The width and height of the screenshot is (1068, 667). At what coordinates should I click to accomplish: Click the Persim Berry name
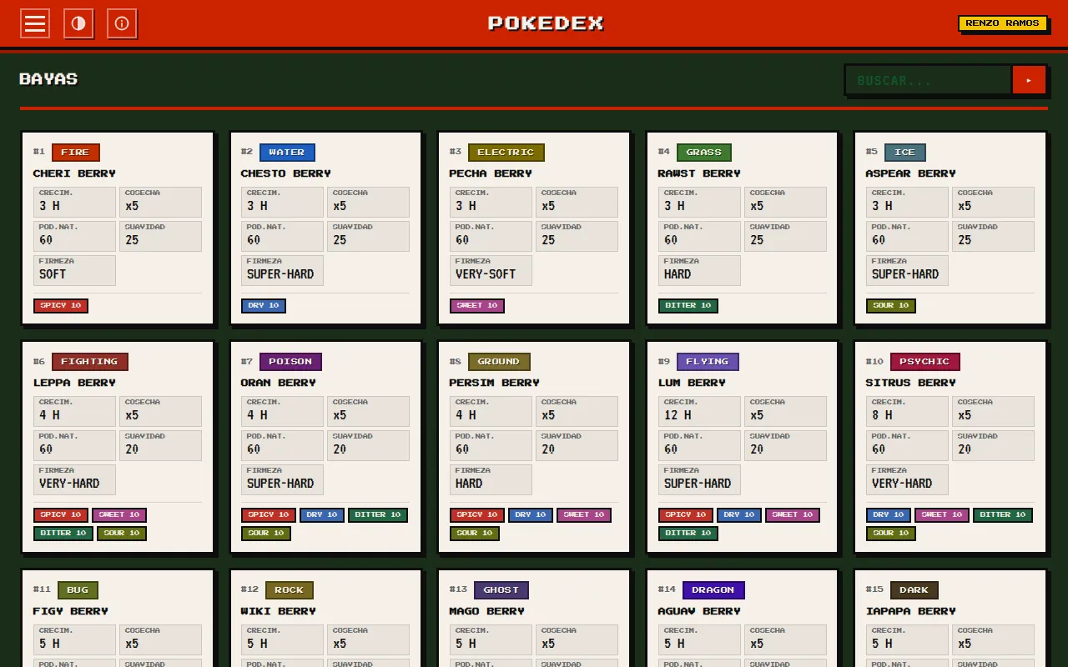pyautogui.click(x=495, y=383)
